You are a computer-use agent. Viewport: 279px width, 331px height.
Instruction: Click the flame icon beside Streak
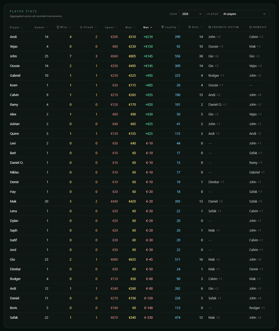[81, 27]
